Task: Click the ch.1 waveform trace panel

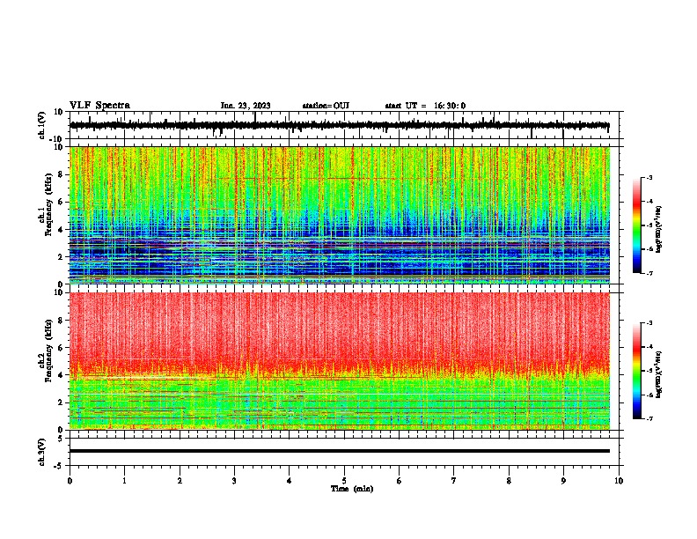Action: tap(344, 125)
